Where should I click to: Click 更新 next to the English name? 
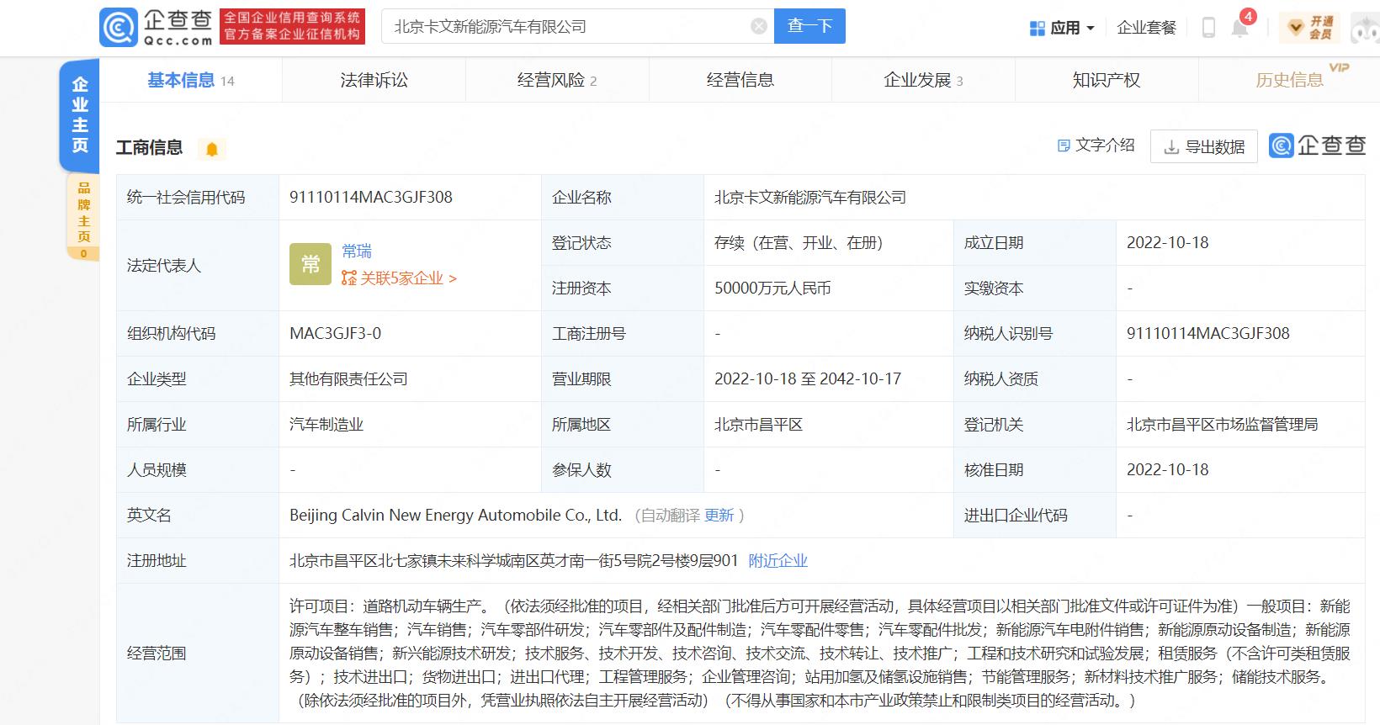pos(719,516)
